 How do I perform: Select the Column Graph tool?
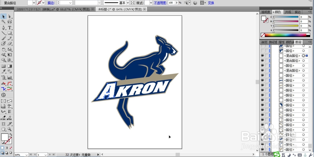(x=10, y=78)
